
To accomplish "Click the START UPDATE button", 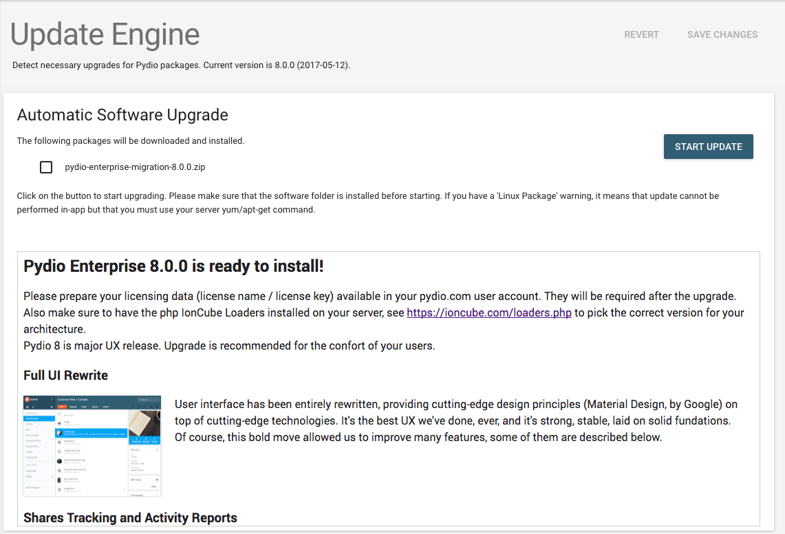I will tap(708, 147).
